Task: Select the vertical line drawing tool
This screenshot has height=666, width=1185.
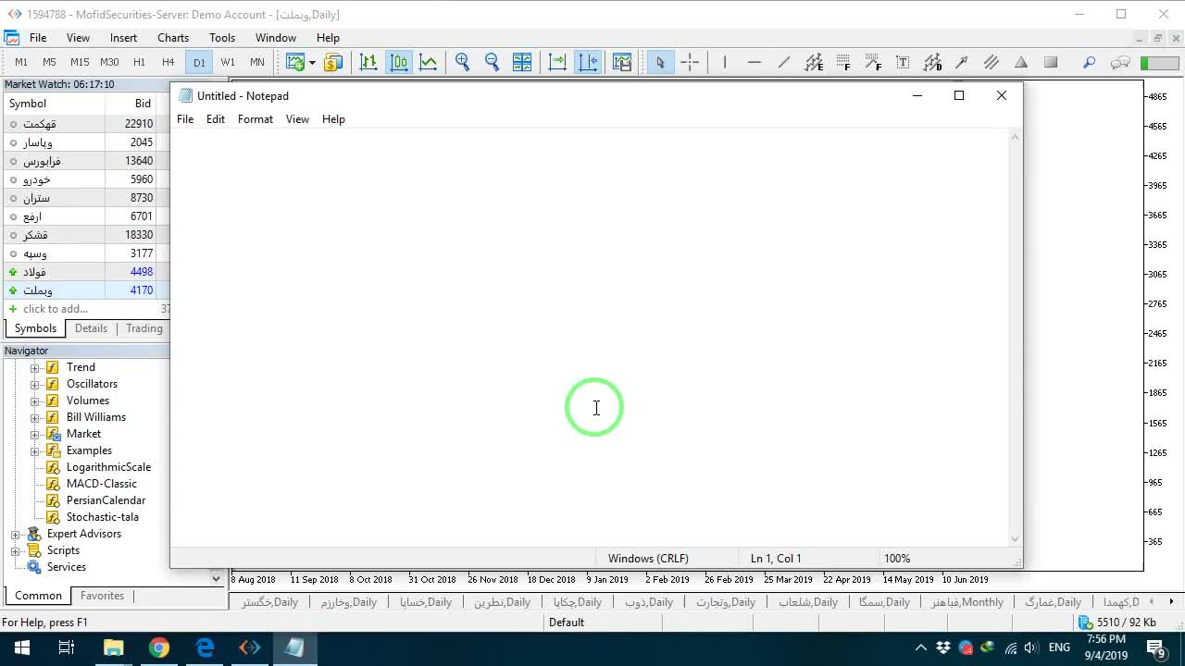Action: point(725,62)
